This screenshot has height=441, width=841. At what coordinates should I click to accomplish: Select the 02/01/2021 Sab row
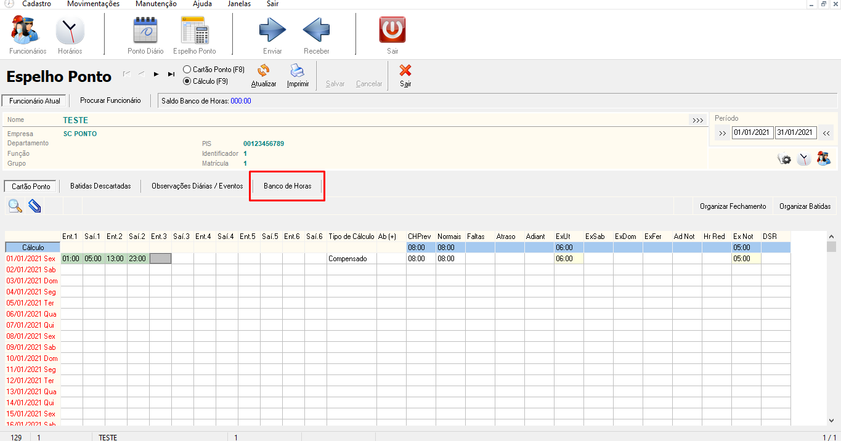(x=33, y=270)
